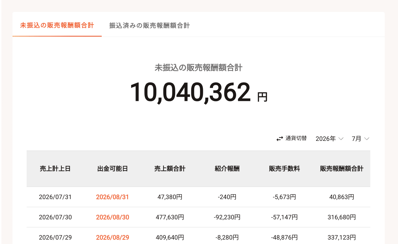Click the currency switch arrows icon
This screenshot has width=398, height=244.
(280, 139)
